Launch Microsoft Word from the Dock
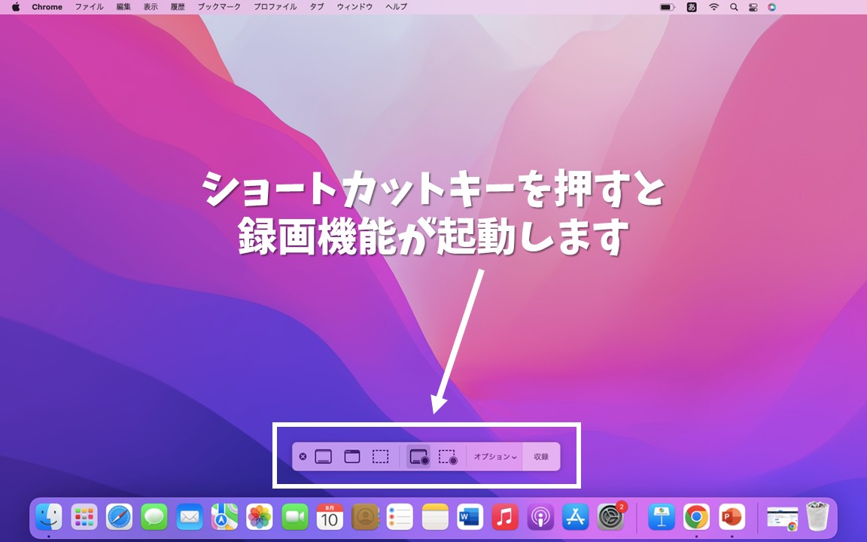The width and height of the screenshot is (867, 542). tap(469, 517)
